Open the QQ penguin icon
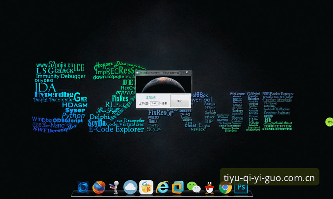 coord(210,187)
